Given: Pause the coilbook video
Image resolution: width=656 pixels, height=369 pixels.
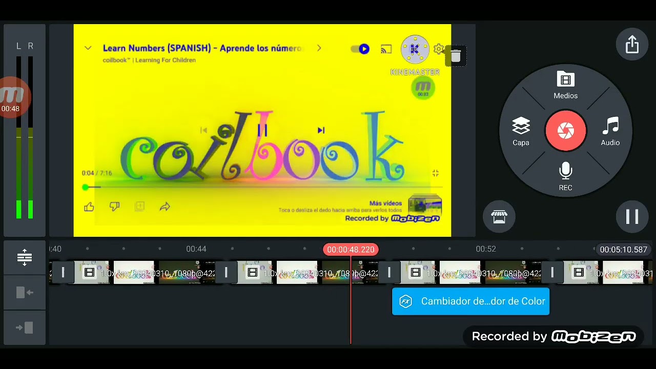Looking at the screenshot, I should click(262, 130).
